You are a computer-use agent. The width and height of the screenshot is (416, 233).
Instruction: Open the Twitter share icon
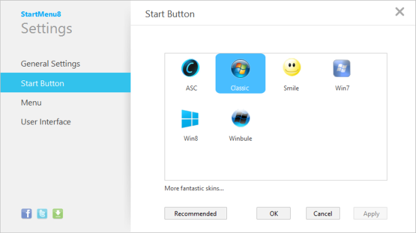(x=42, y=214)
